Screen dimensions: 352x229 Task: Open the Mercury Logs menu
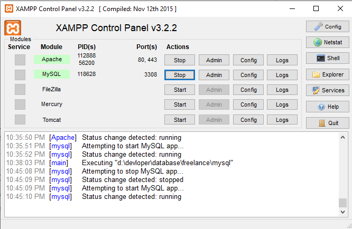[x=282, y=104]
